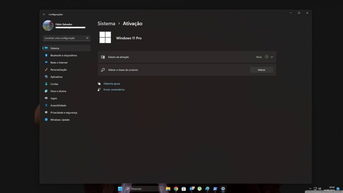Launch Google Chrome from the taskbar
This screenshot has height=193, width=343.
tap(176, 189)
